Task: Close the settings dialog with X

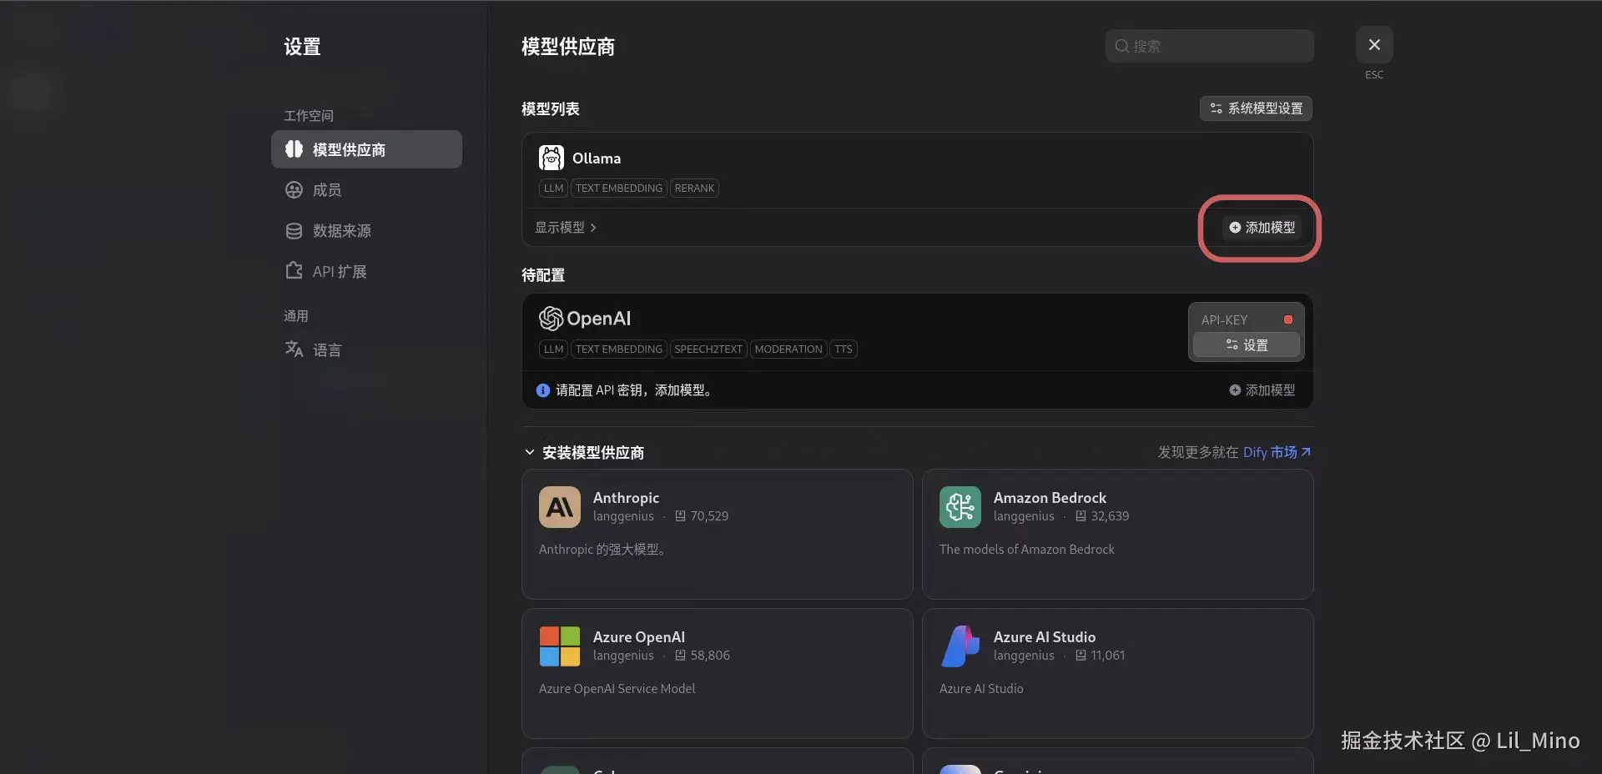Action: [x=1374, y=45]
